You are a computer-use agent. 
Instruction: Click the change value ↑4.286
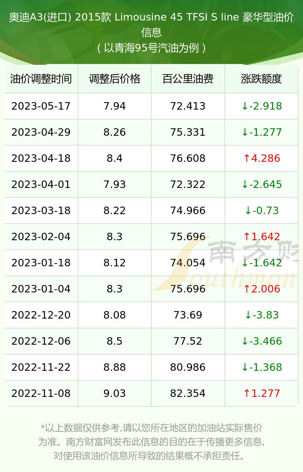(x=262, y=158)
